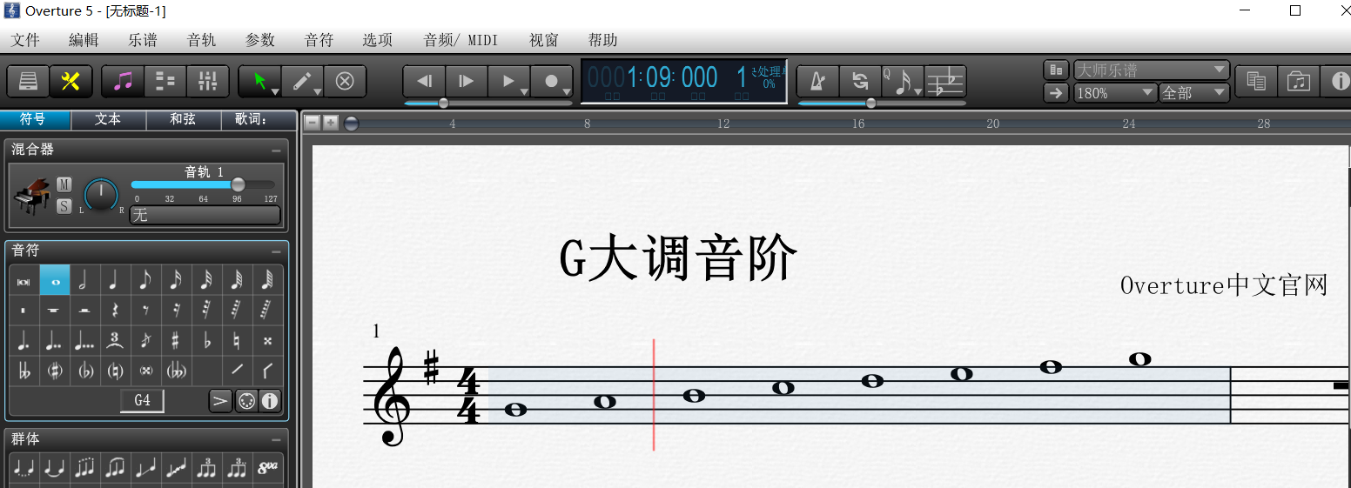Open the music folder icon in toolbar
The height and width of the screenshot is (488, 1351).
pos(1299,81)
